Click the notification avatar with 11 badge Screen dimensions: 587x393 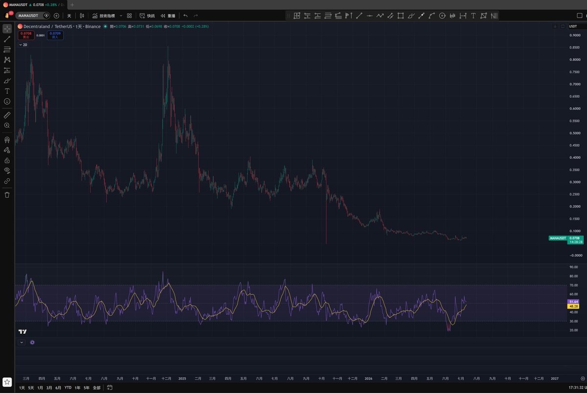(x=8, y=15)
